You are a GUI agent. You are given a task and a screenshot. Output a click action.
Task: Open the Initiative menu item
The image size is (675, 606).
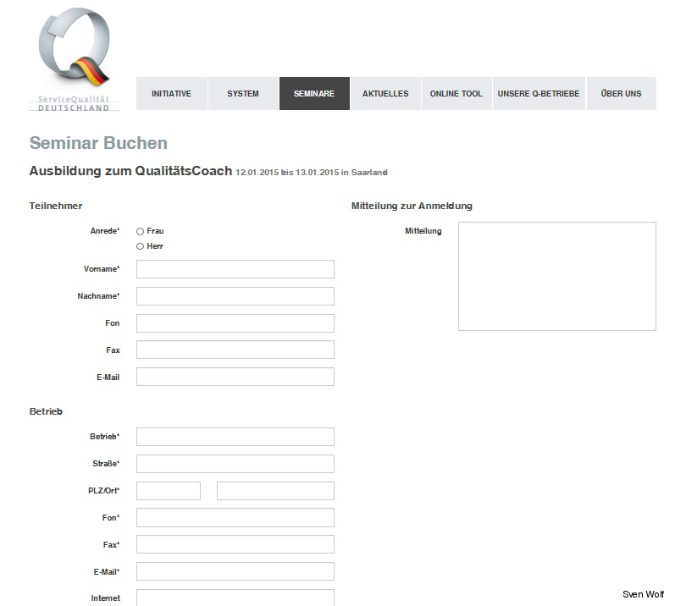171,94
